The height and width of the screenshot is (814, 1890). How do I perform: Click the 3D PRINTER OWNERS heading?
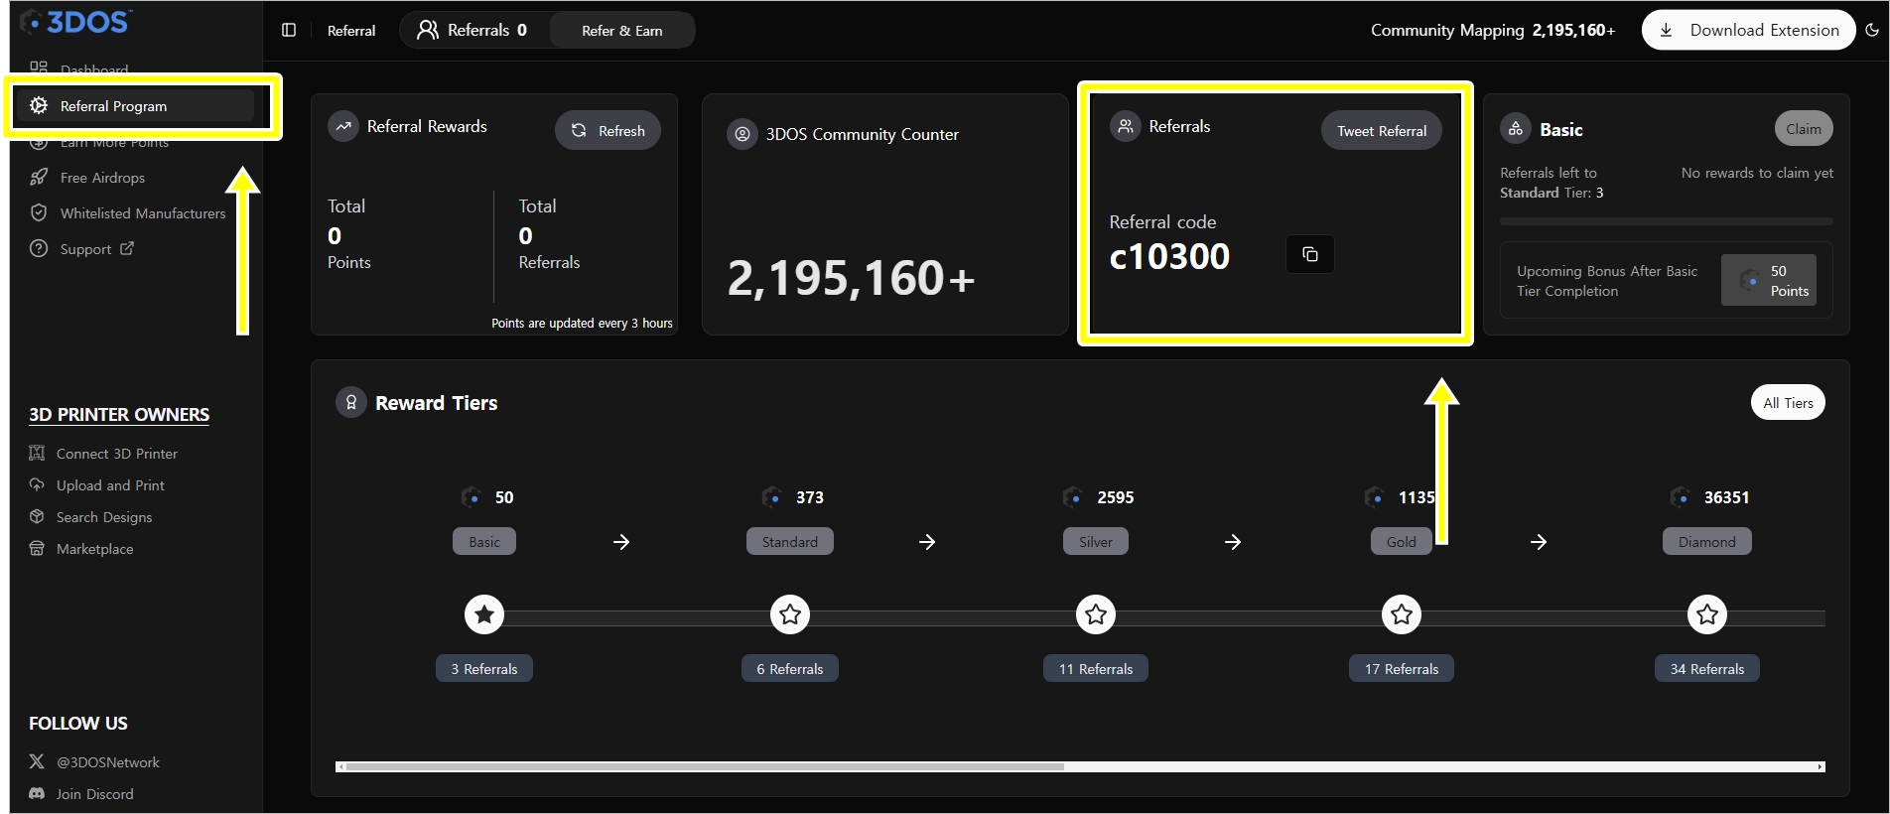[x=119, y=414]
